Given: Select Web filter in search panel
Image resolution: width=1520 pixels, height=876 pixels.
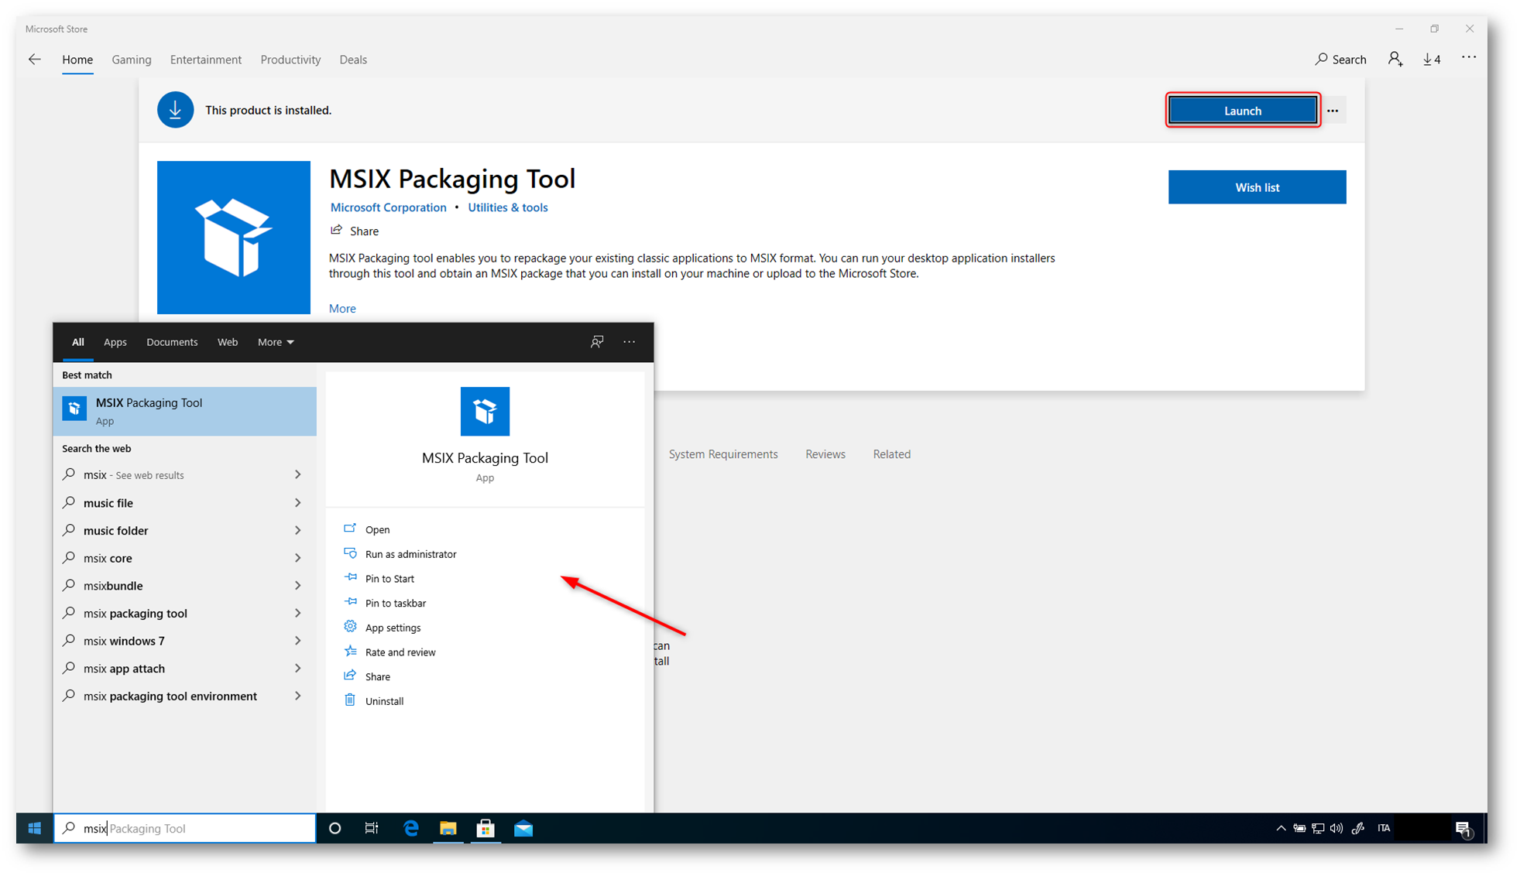Looking at the screenshot, I should click(228, 342).
